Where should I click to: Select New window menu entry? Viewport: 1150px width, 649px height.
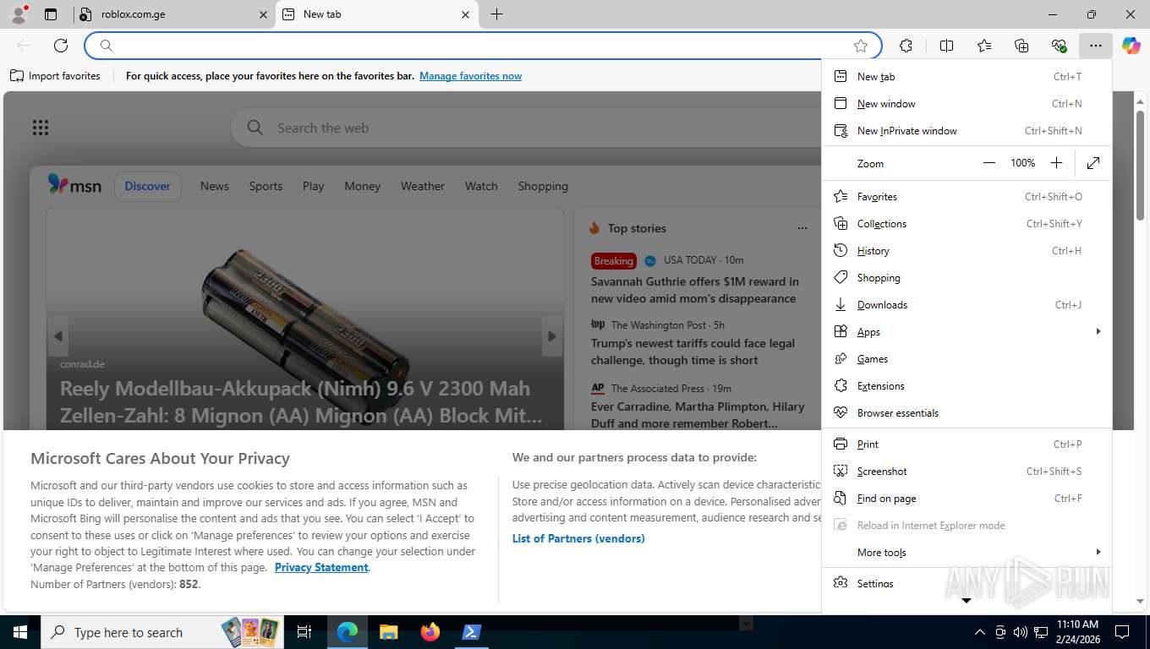point(967,104)
